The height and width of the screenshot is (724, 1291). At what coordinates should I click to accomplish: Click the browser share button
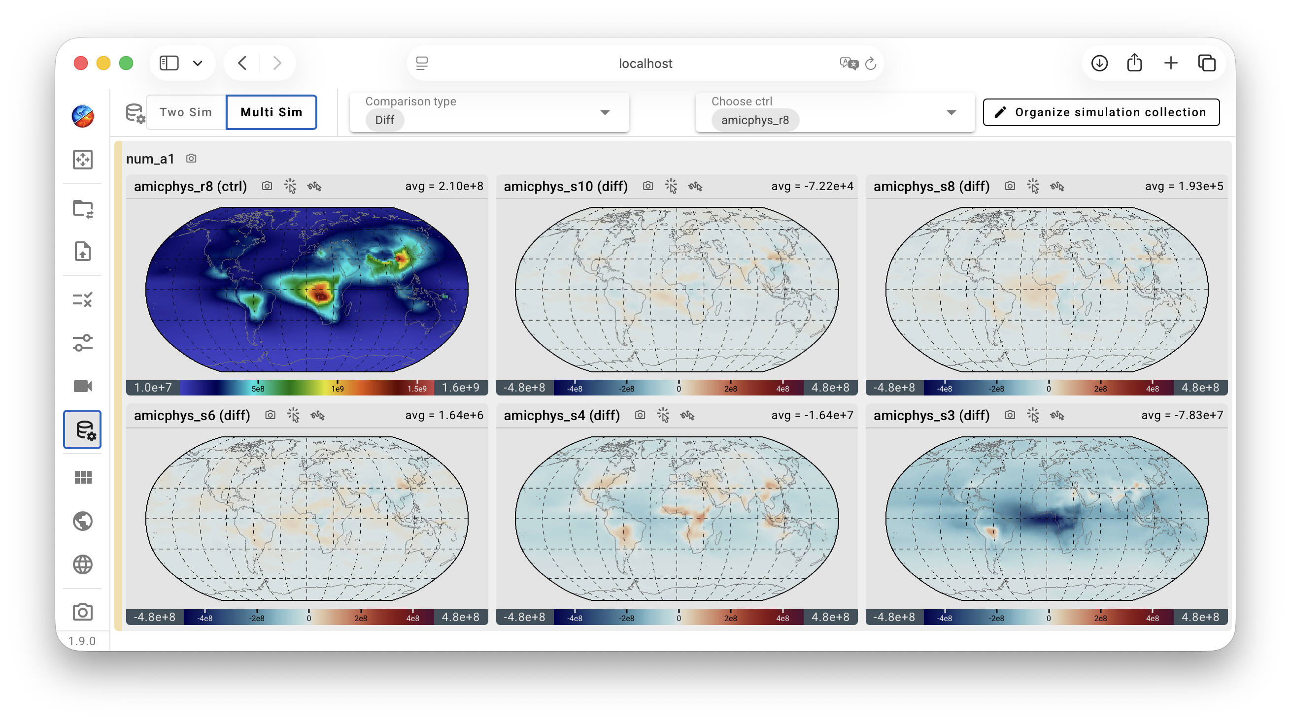coord(1135,63)
